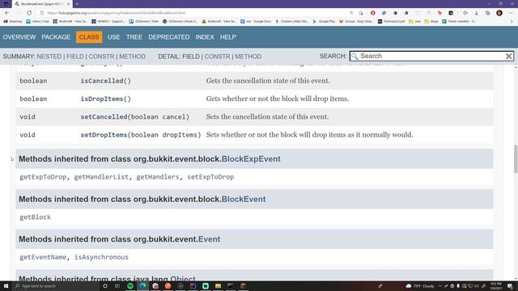Switch to Microsoft Edge on the taskbar

click(x=142, y=285)
